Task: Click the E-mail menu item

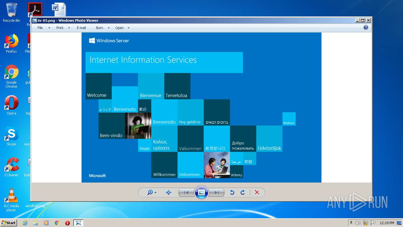Action: pyautogui.click(x=81, y=28)
